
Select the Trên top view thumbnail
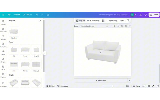tap(14, 64)
